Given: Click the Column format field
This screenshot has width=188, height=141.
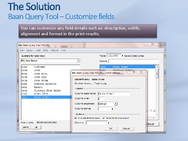Looking at the screenshot, I should (x=105, y=109).
